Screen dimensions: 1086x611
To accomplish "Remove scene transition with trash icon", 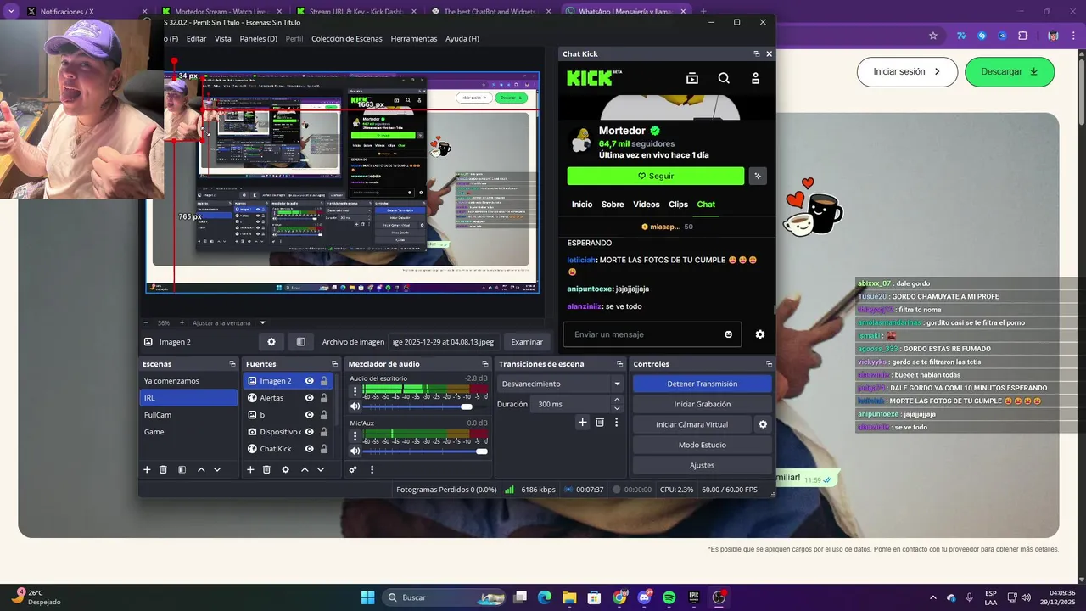I will click(x=600, y=422).
